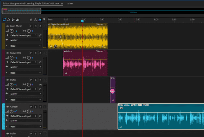Expand automation lanes for Main Music track
The height and width of the screenshot is (137, 204).
coord(6,46)
